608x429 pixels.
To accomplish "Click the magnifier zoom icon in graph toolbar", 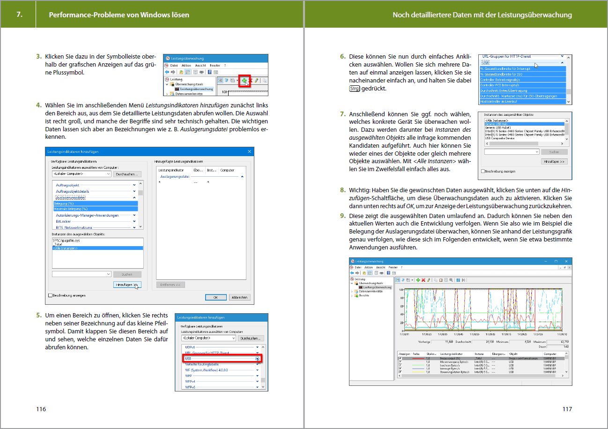I will coord(451,280).
